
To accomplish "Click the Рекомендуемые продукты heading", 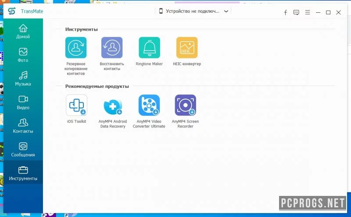I will [x=97, y=86].
